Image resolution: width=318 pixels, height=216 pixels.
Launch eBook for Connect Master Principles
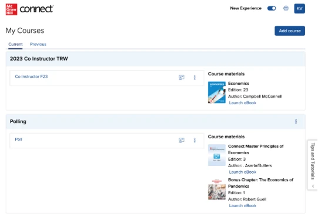pos(243,172)
